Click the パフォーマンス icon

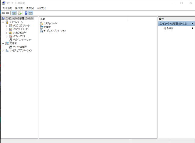coord(11,36)
